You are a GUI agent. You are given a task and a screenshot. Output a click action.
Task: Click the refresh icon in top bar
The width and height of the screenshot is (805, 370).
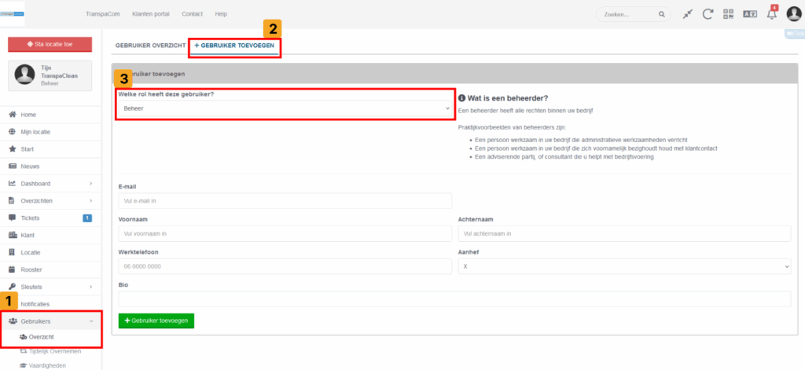point(708,14)
